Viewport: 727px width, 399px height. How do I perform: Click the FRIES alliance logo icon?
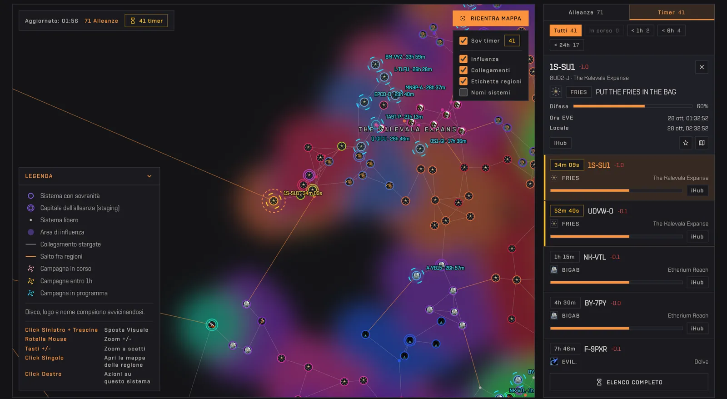tap(556, 92)
